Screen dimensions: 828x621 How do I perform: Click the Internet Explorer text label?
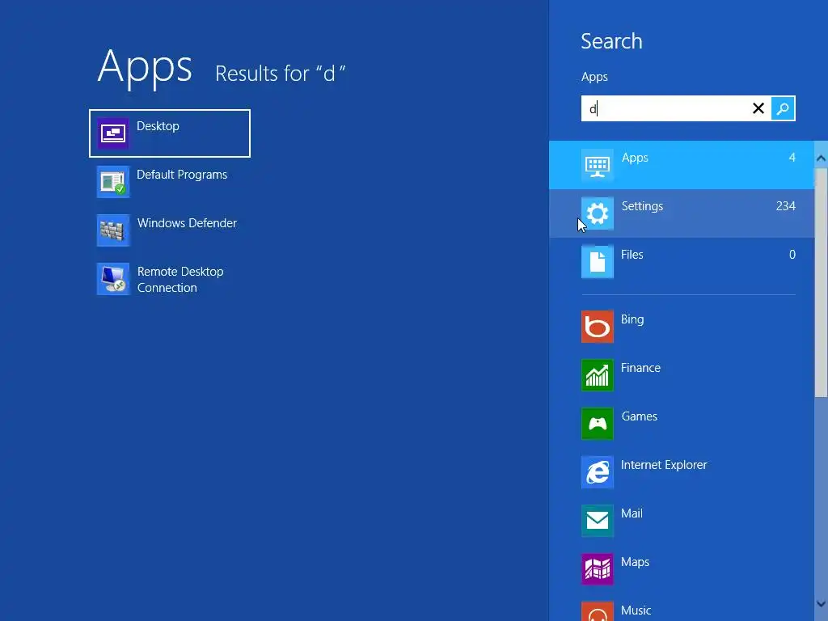pos(664,465)
